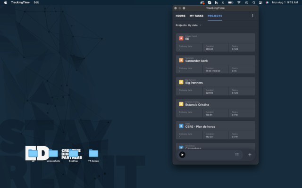Click the blue CBRE project star icon
Screen dimensions: 302x188
181,126
